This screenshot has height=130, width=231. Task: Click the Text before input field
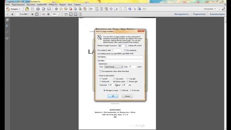(x=125, y=57)
